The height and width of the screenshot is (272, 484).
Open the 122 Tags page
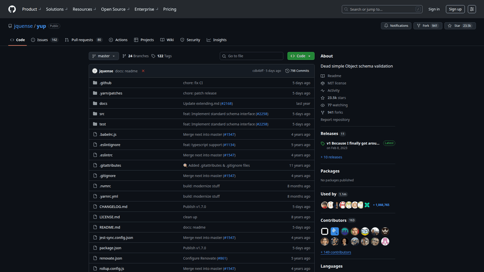click(x=161, y=56)
